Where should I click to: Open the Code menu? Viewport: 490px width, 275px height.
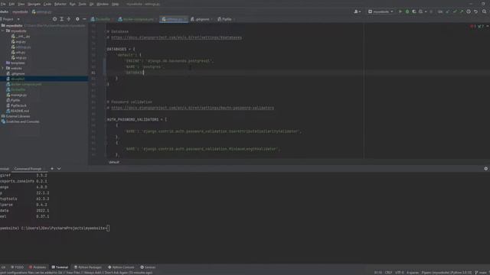[47, 4]
